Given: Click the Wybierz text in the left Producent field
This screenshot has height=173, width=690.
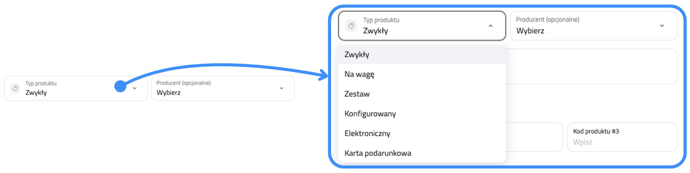Looking at the screenshot, I should tap(169, 93).
